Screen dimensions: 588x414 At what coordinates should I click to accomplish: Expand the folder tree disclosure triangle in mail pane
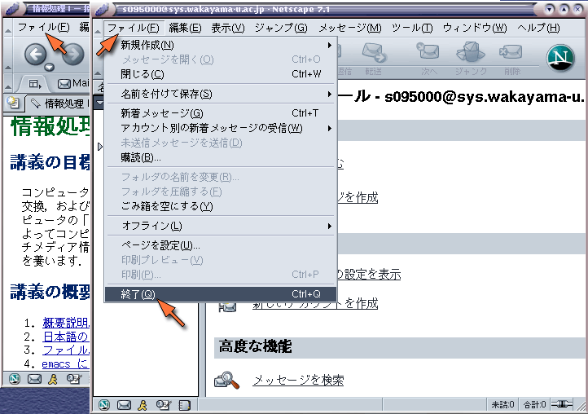(x=99, y=147)
